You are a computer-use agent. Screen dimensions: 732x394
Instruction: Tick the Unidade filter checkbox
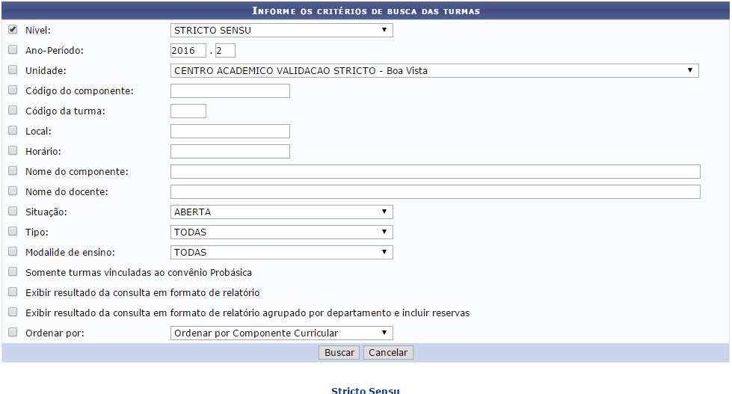(x=12, y=71)
